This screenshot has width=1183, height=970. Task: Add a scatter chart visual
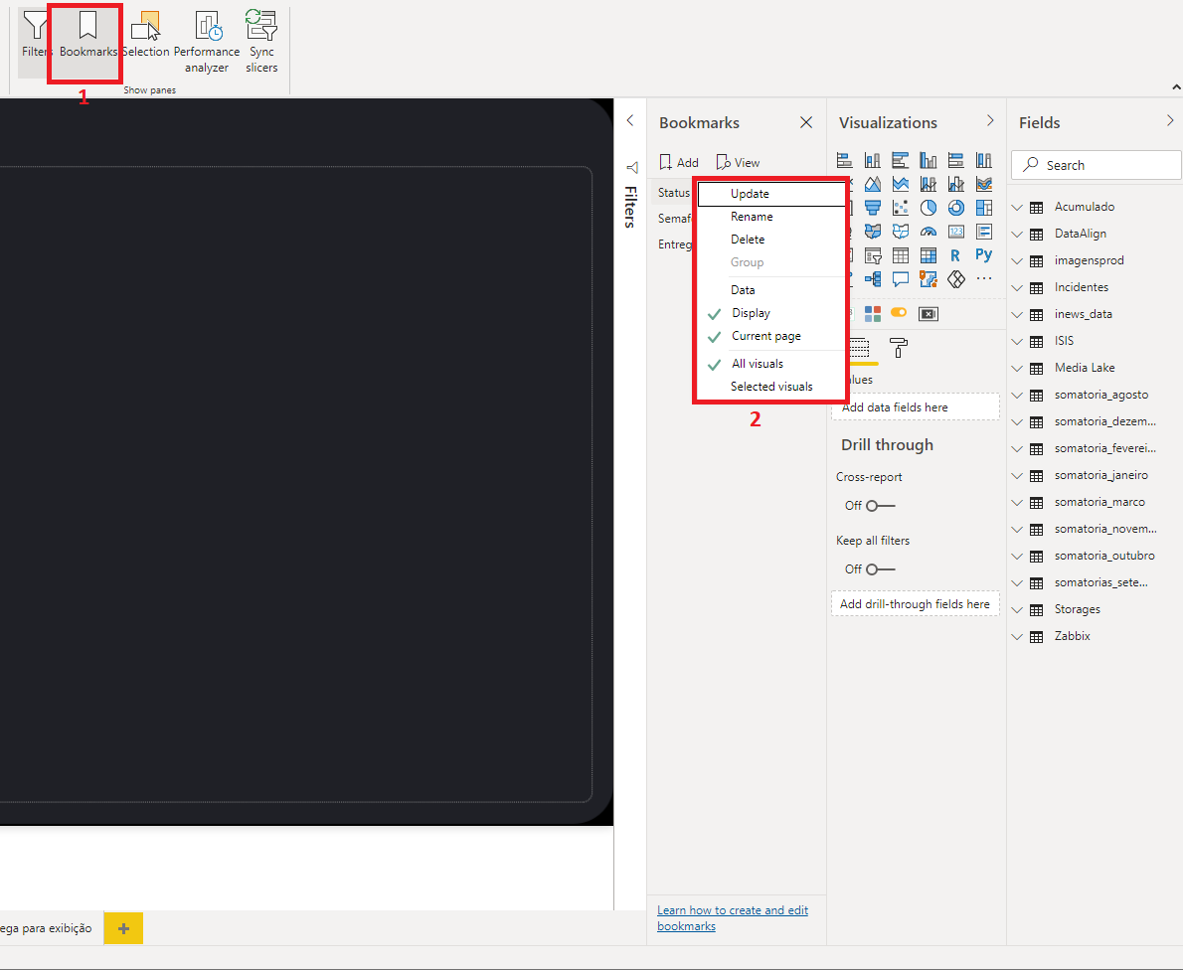(x=900, y=208)
